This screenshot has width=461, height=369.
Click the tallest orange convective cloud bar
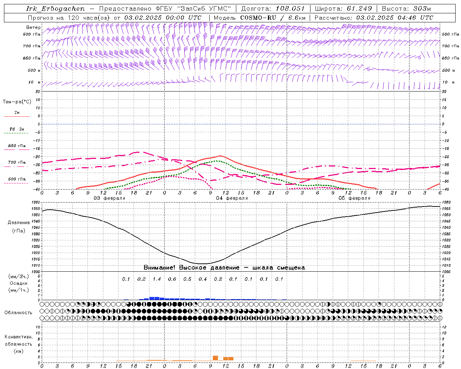(215, 358)
